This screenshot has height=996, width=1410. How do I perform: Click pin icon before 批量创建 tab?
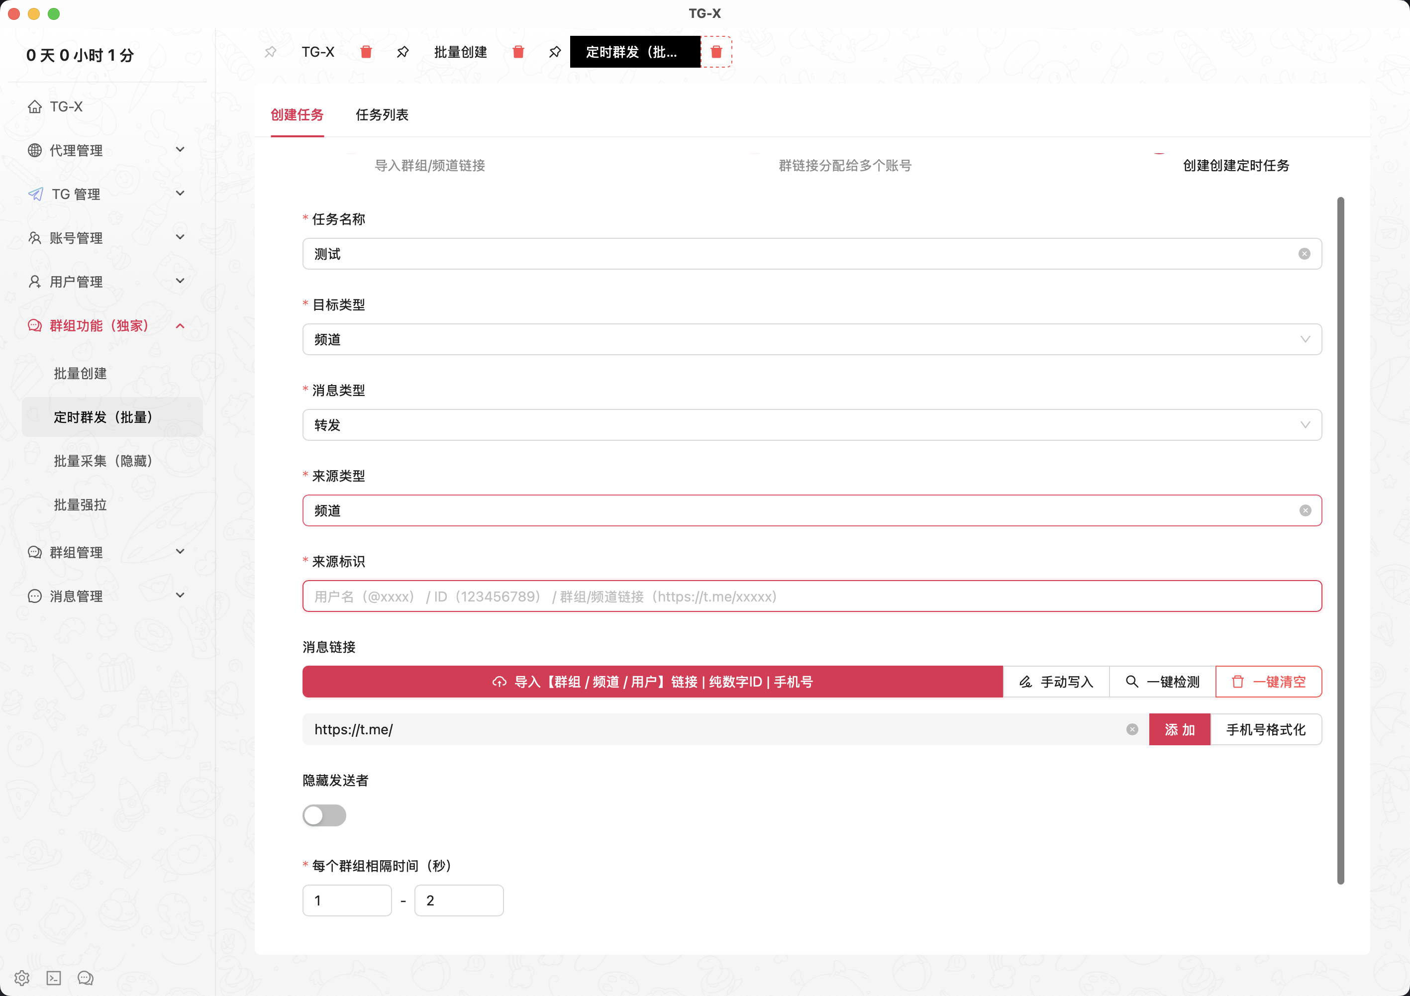[403, 52]
